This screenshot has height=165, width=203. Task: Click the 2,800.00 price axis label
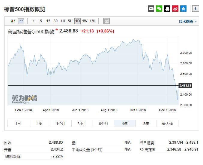[186, 53]
